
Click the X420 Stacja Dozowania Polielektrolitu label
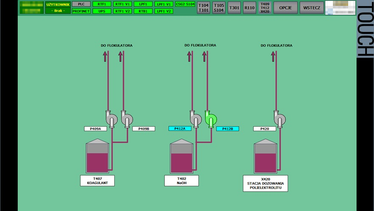tap(266, 184)
